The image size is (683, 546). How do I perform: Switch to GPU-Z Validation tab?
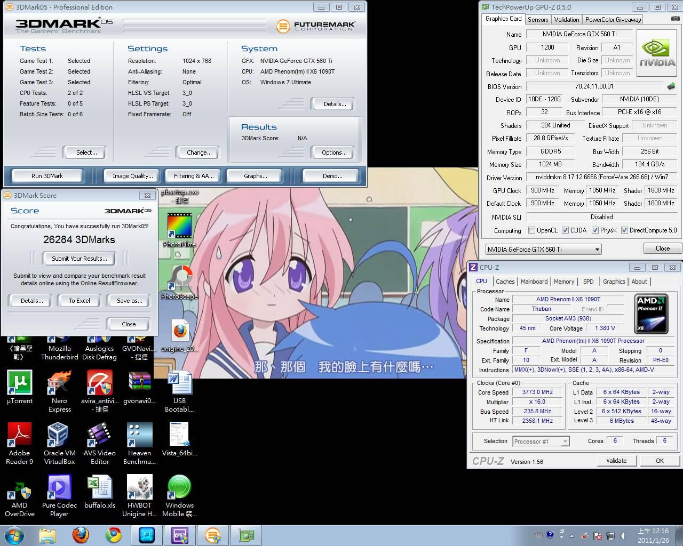point(567,19)
